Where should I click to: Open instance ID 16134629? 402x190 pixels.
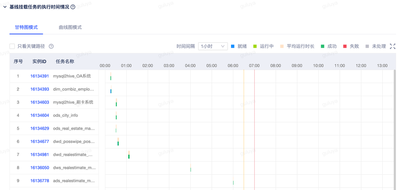39,129
